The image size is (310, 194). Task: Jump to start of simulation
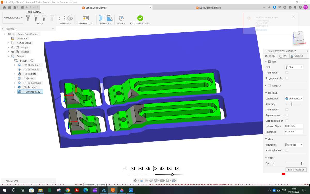coord(133,169)
